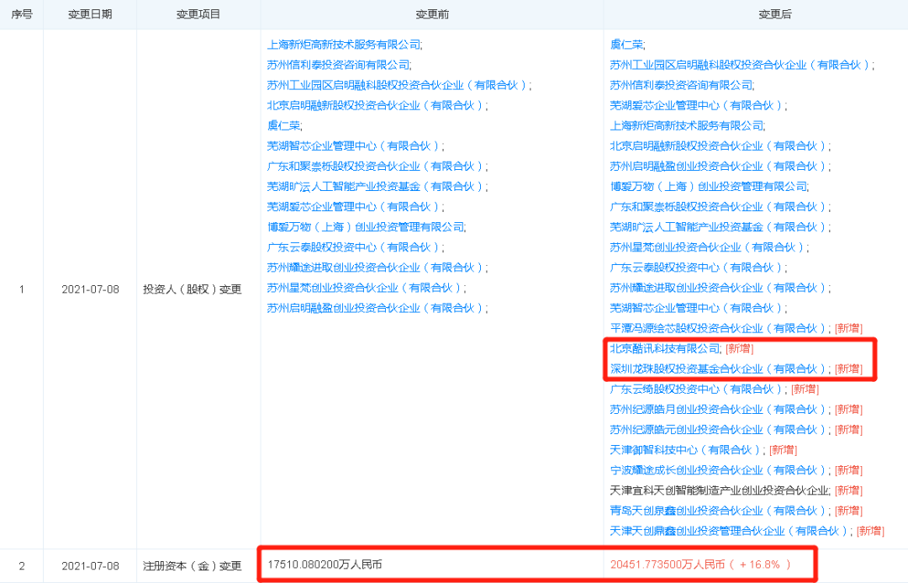The image size is (908, 583).
Task: Open 苏州纪源皓月创业投资合伙企业 link
Action: tap(719, 409)
